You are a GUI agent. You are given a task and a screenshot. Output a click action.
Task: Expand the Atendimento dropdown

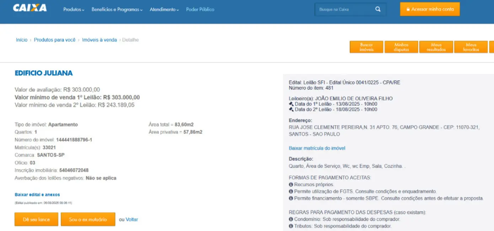(x=164, y=10)
